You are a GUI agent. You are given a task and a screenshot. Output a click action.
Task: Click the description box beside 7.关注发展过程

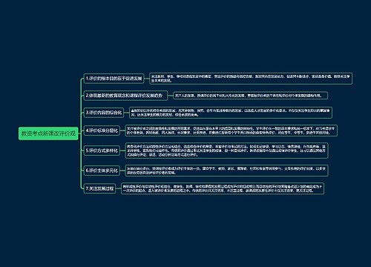point(223,188)
